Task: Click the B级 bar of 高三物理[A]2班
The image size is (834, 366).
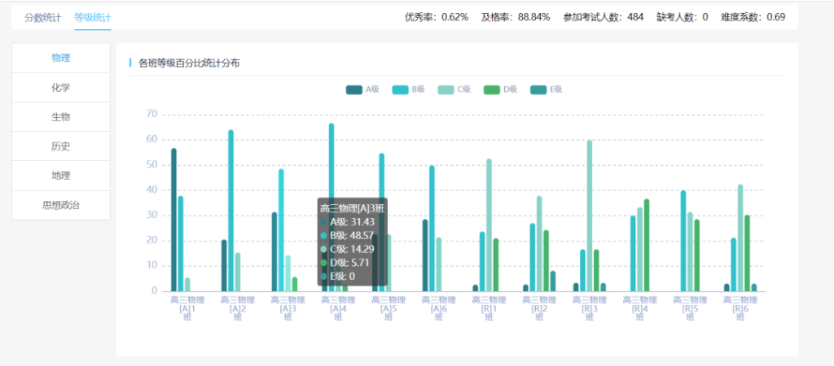Action: click(x=230, y=211)
